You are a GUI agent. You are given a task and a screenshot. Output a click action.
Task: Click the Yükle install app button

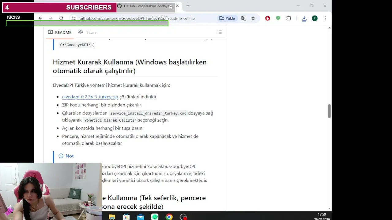(227, 18)
